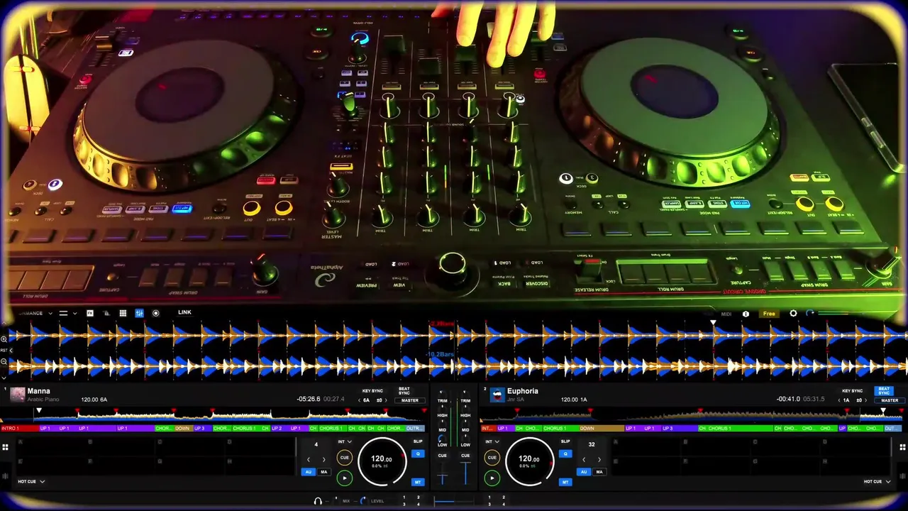Jump to UP 3 phrase on deck 2
This screenshot has width=908, height=511.
[680, 429]
